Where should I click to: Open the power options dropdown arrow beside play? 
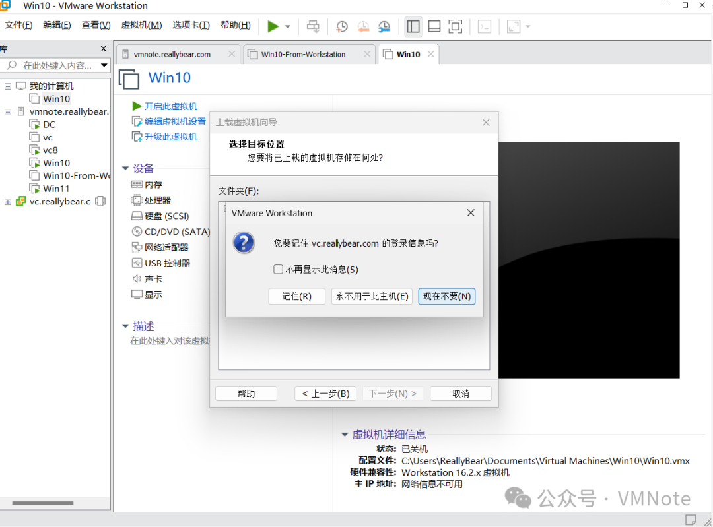(x=288, y=27)
